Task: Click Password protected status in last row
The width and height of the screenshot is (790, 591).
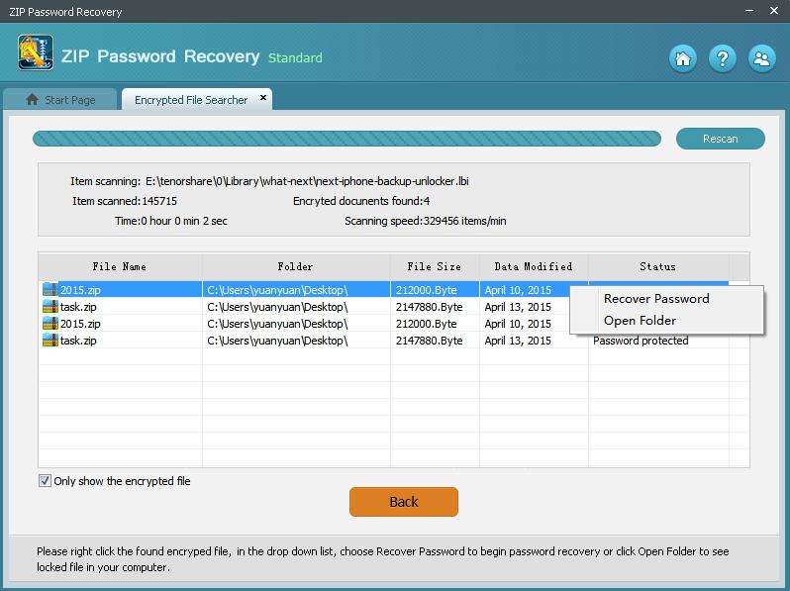Action: point(641,341)
